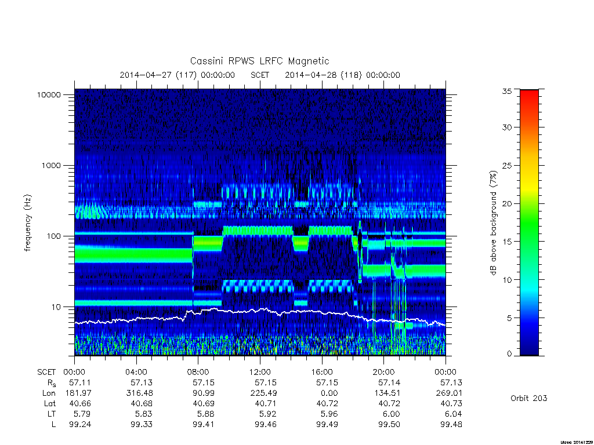Click the local time value '5.83'
Screen dimensions: 594x445
pos(144,414)
